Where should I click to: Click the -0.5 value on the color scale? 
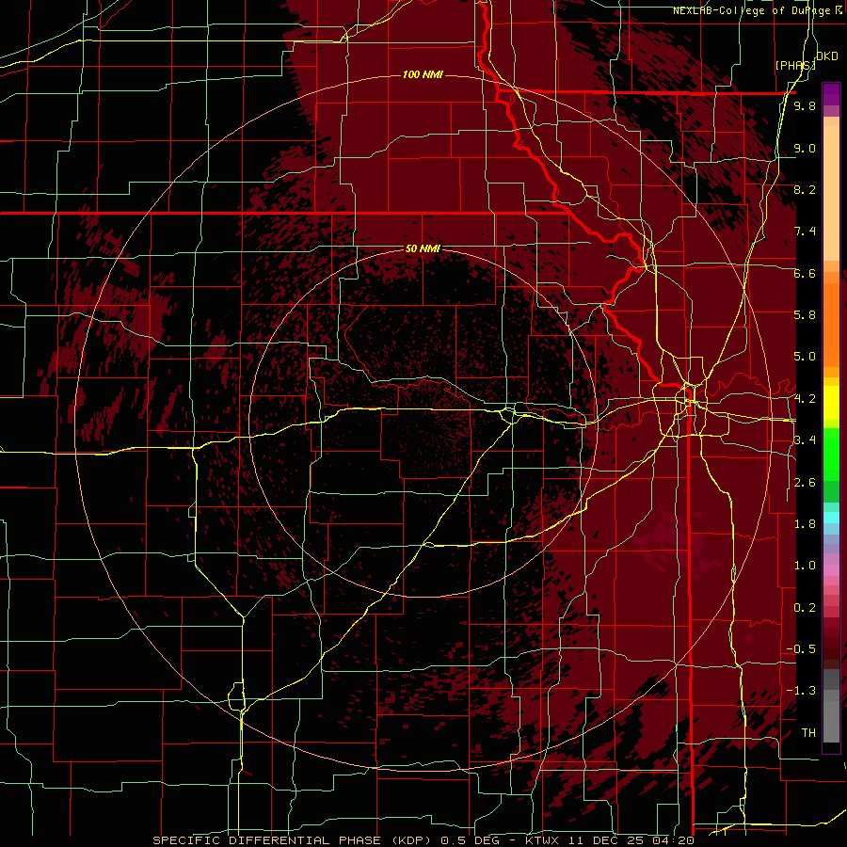click(x=801, y=649)
